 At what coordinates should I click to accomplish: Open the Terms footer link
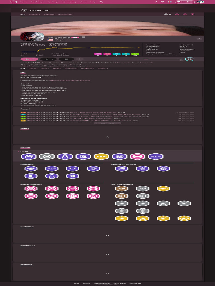[x=77, y=283]
